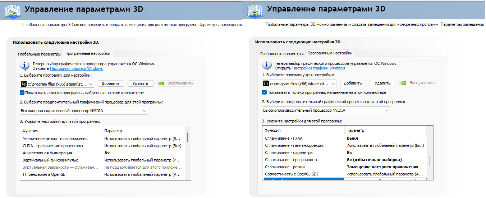Select 'Совместимость с OpenGL GDI' row
The height and width of the screenshot is (198, 486).
(x=345, y=174)
